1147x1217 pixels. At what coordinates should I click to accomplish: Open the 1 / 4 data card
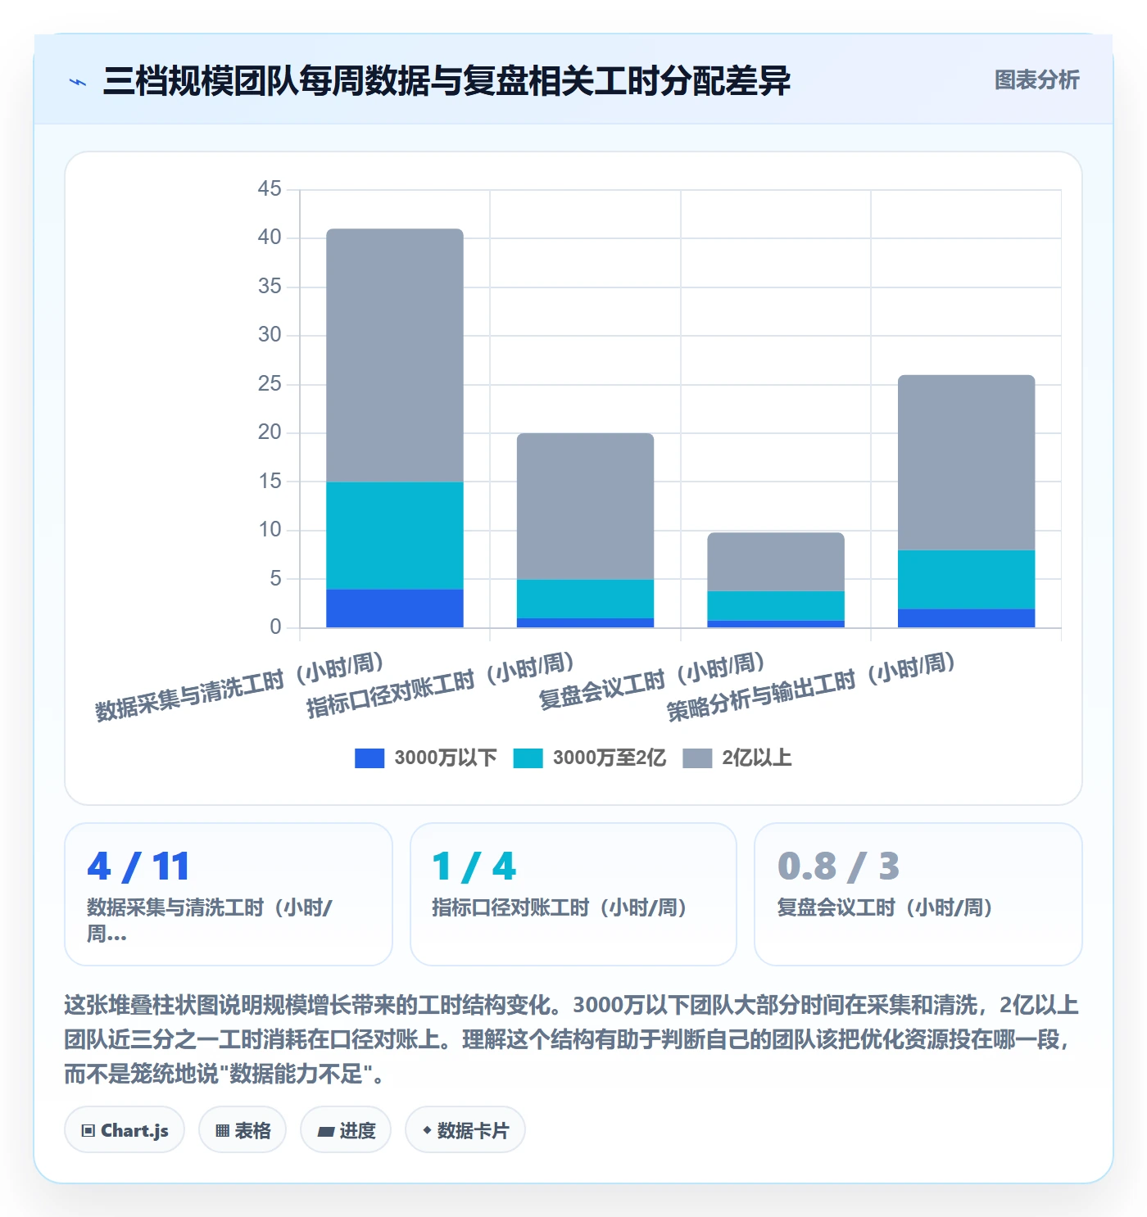tap(573, 894)
